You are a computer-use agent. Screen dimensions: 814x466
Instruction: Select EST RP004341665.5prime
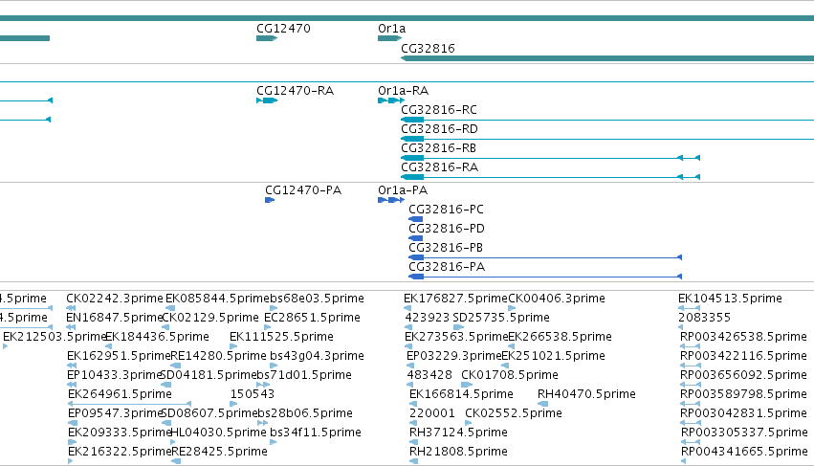click(744, 452)
